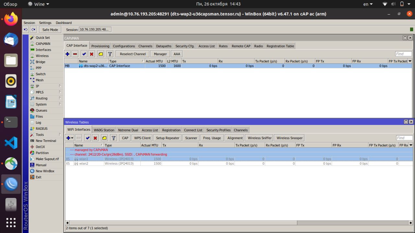Toggle Safe Mode
Screen dimensions: 415x233
pyautogui.click(x=50, y=29)
